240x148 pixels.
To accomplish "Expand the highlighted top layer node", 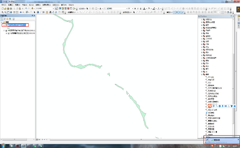I will coord(4,25).
